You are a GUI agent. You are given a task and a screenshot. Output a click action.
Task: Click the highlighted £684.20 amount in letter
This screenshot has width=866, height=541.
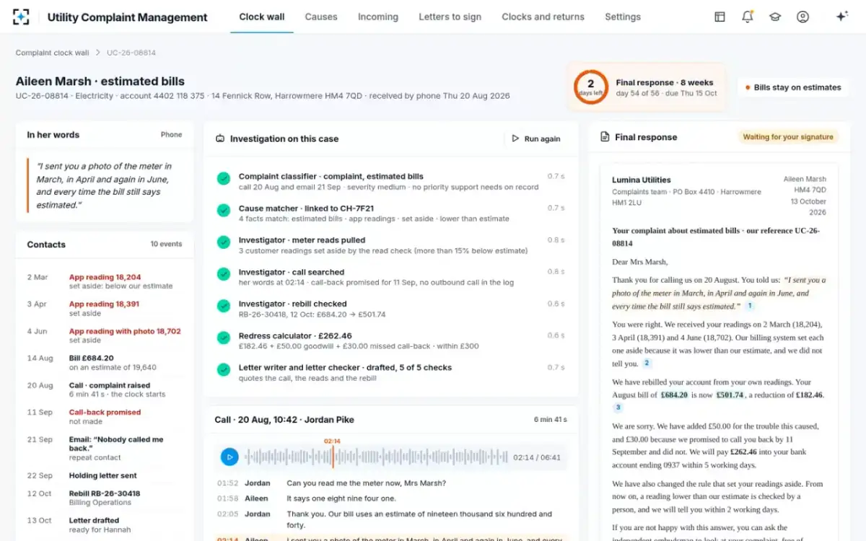coord(675,395)
